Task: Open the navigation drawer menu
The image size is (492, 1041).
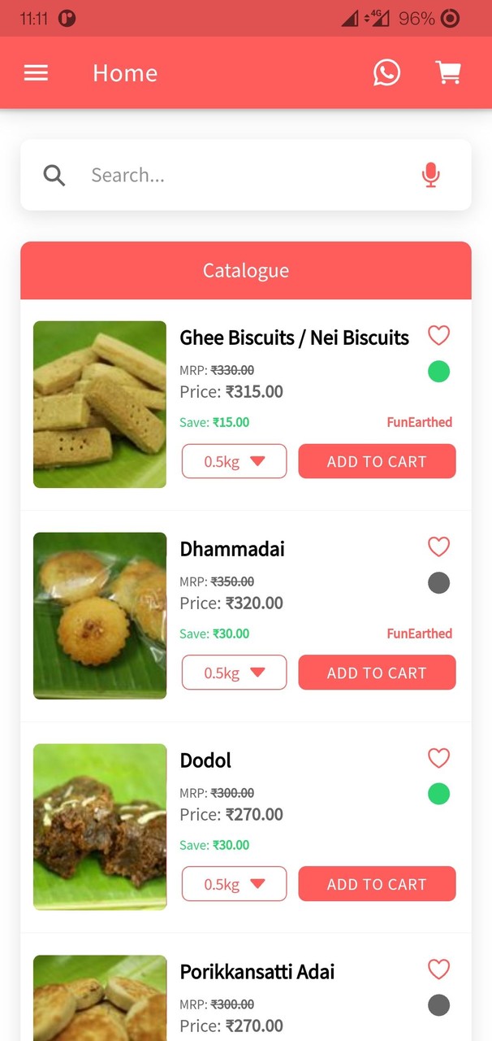Action: click(x=36, y=72)
